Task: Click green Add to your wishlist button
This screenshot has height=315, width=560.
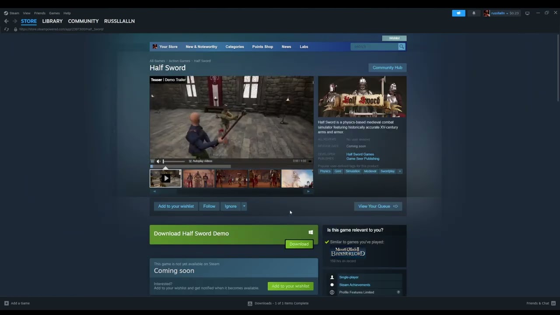Action: coord(290,286)
